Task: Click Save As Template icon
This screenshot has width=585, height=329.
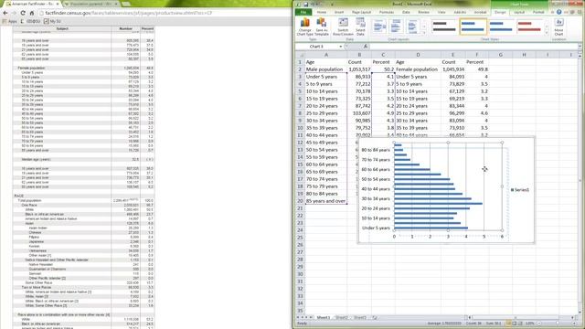Action: (321, 27)
